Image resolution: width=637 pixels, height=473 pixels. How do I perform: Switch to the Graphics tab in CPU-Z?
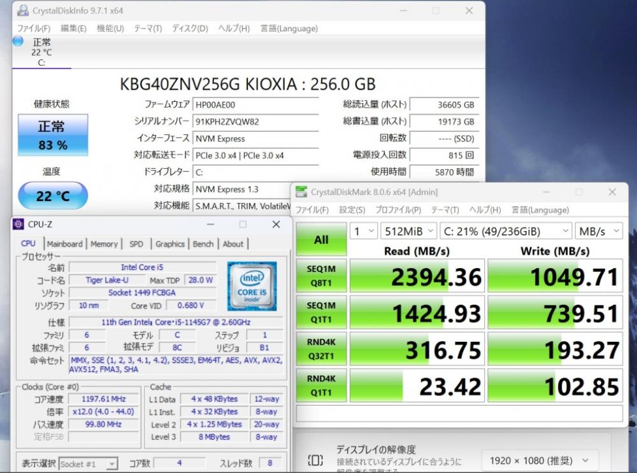170,244
